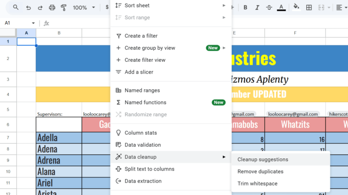Toggle strikethrough formatting
The width and height of the screenshot is (348, 195).
point(269,7)
